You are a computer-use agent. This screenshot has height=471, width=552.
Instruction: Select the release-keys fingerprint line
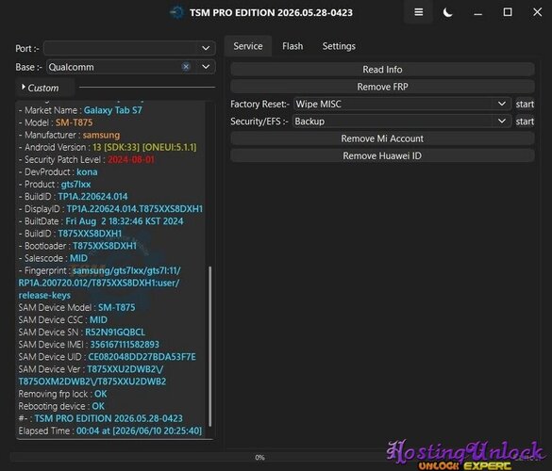pyautogui.click(x=44, y=295)
